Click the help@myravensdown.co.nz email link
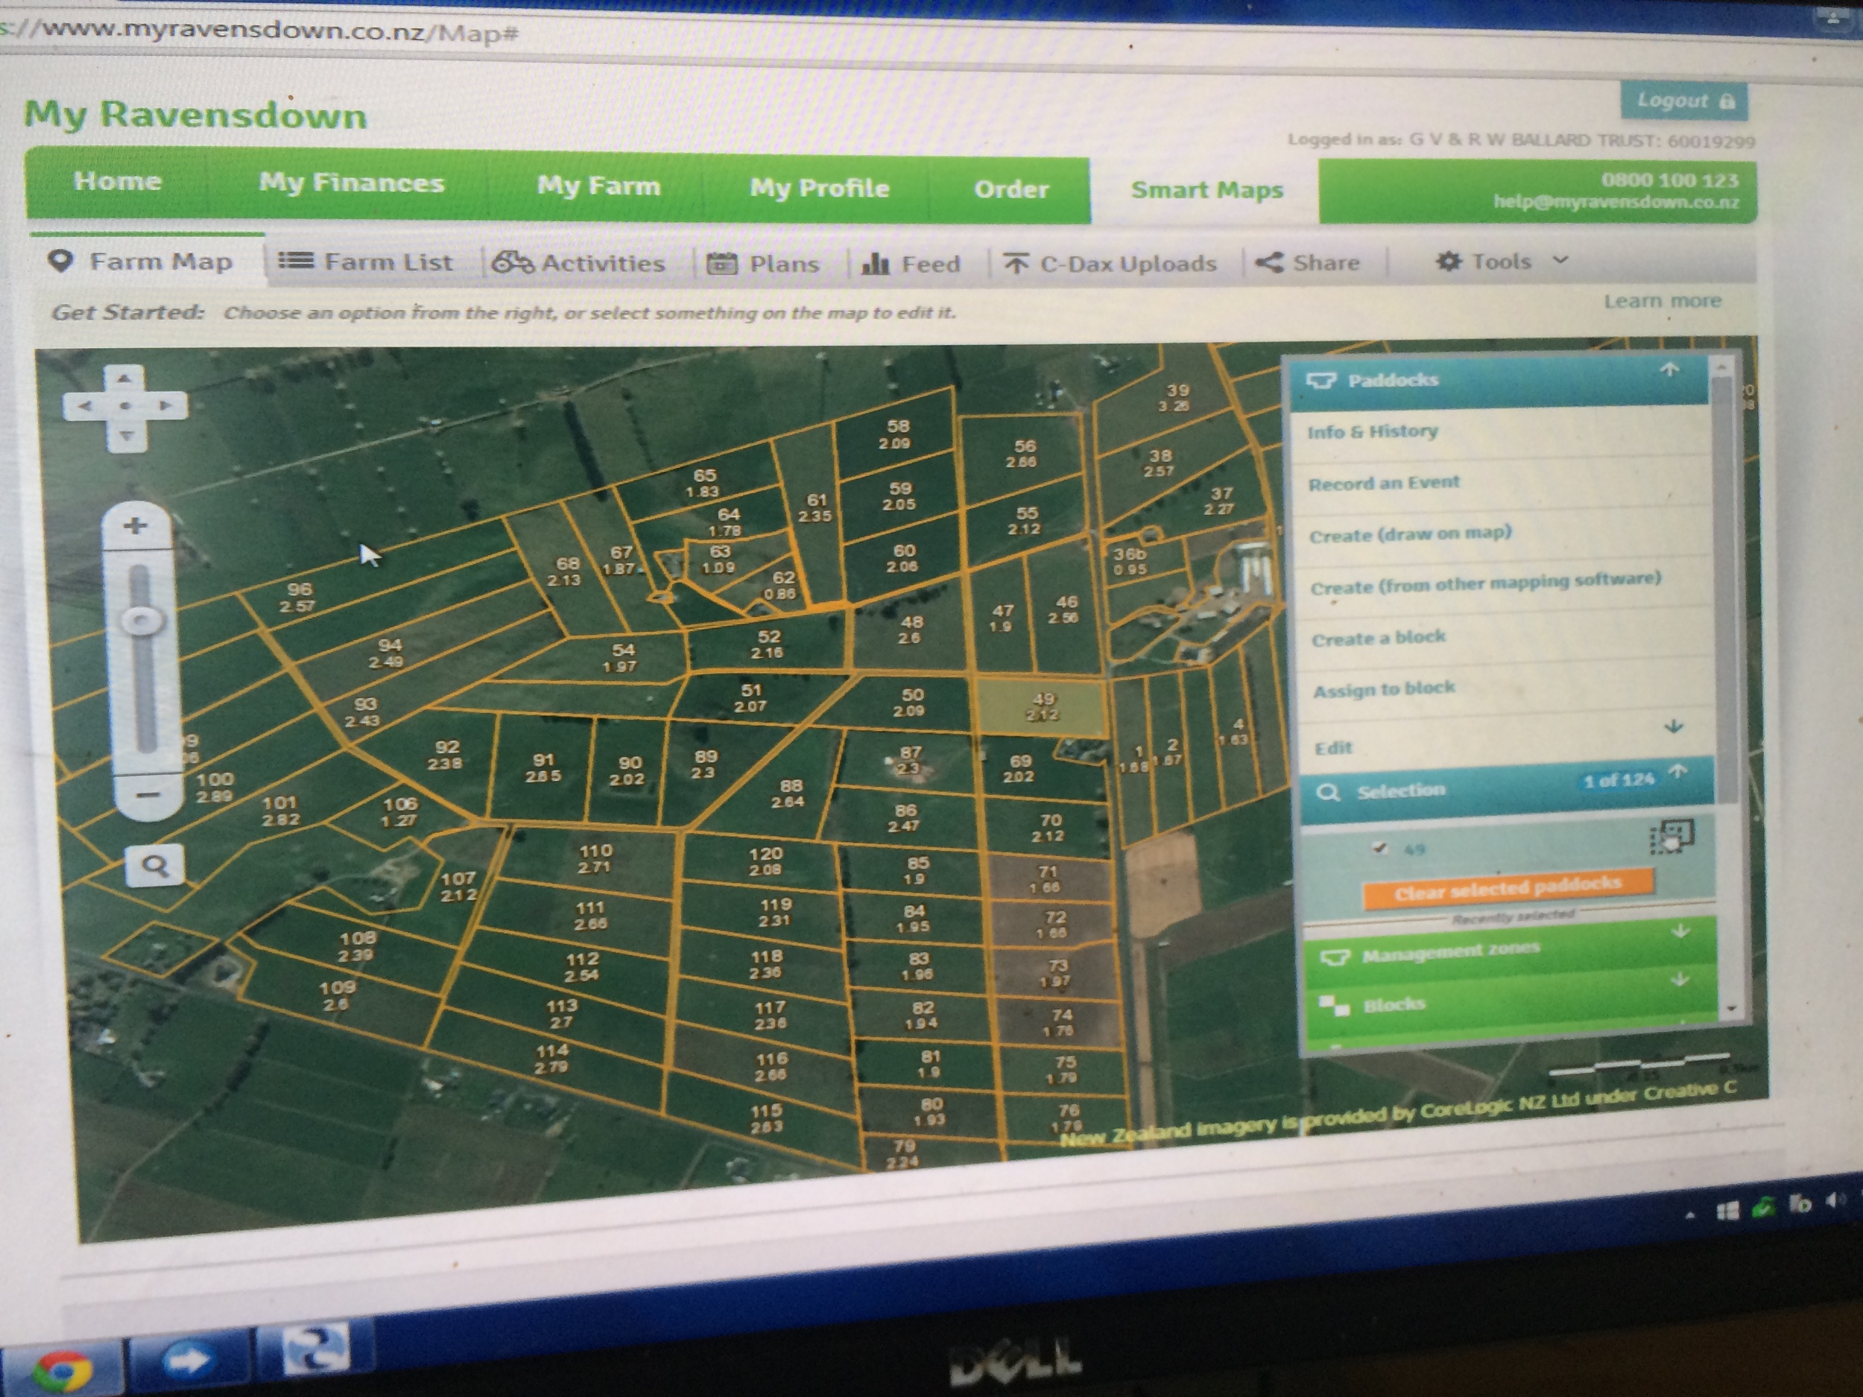Viewport: 1863px width, 1397px height. coord(1616,201)
